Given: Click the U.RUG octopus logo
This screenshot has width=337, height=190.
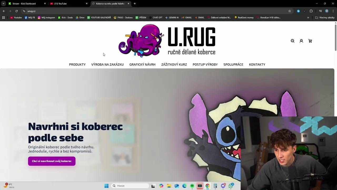Looking at the screenshot, I should click(167, 41).
